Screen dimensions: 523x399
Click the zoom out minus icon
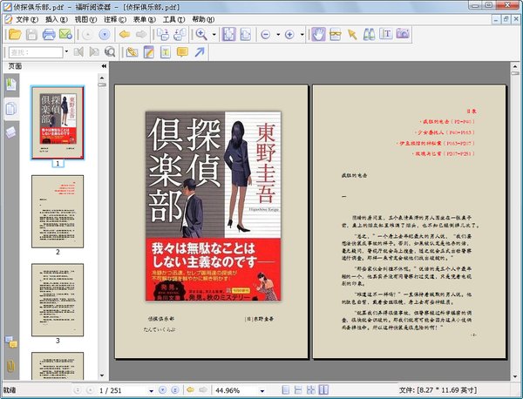[x=266, y=35]
